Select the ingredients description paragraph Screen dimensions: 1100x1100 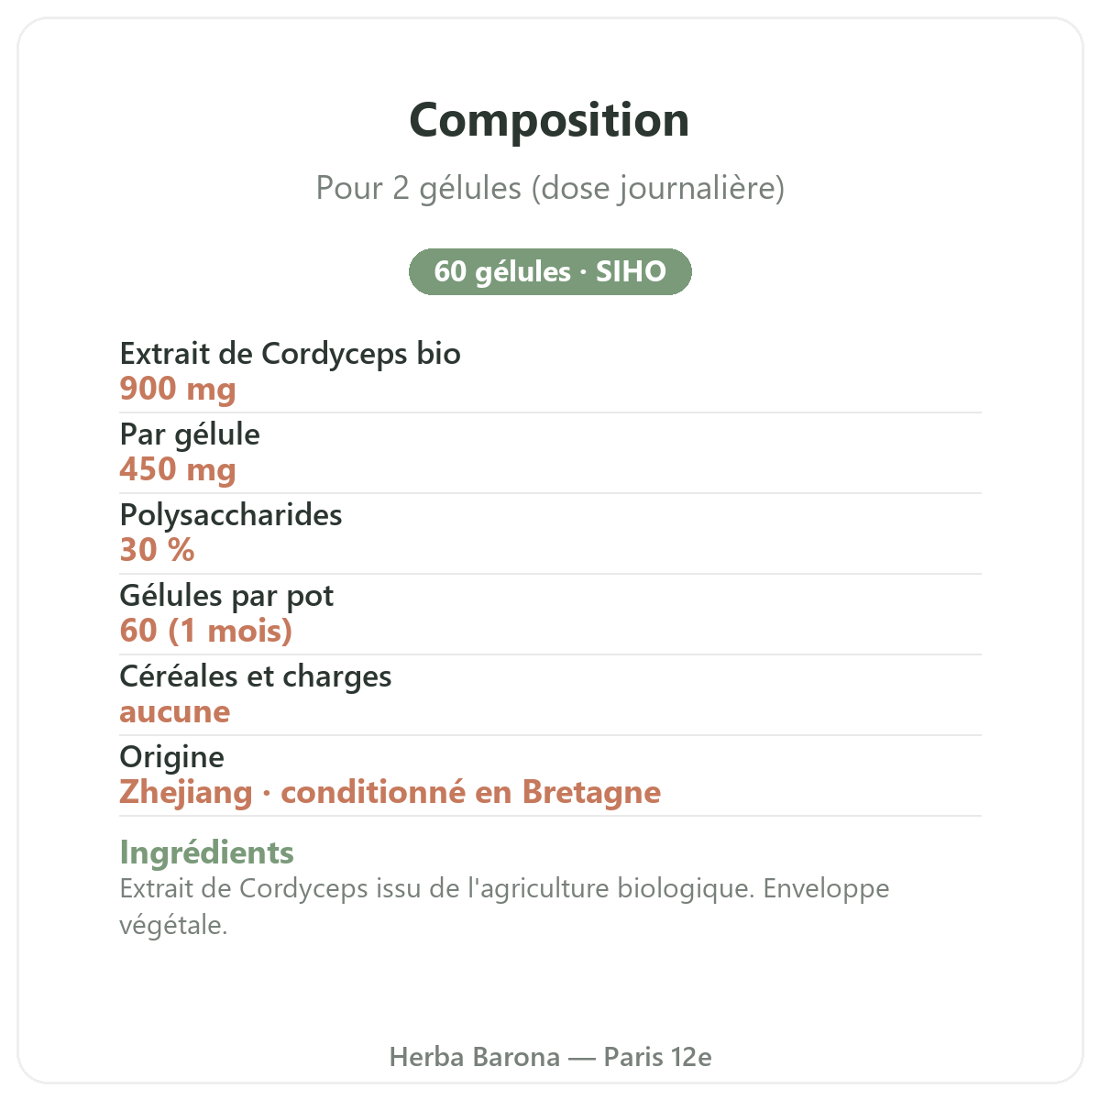505,907
